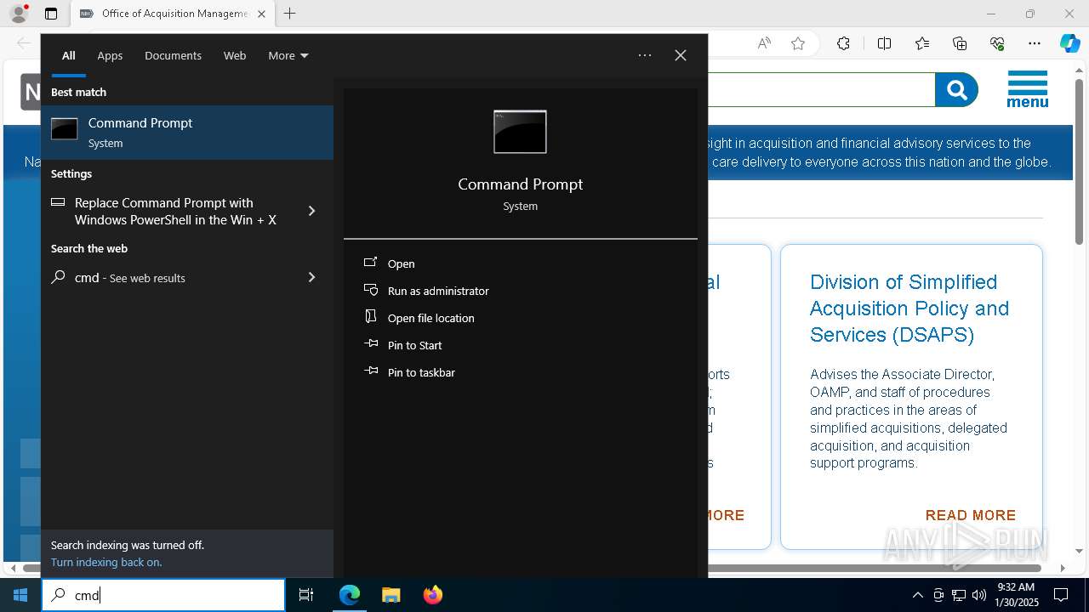Open Edge favorites list icon

pyautogui.click(x=922, y=43)
